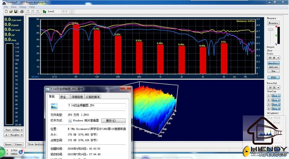The height and width of the screenshot is (159, 289).
Task: Switch to the 以前的版本 tab
Action: click(x=93, y=97)
